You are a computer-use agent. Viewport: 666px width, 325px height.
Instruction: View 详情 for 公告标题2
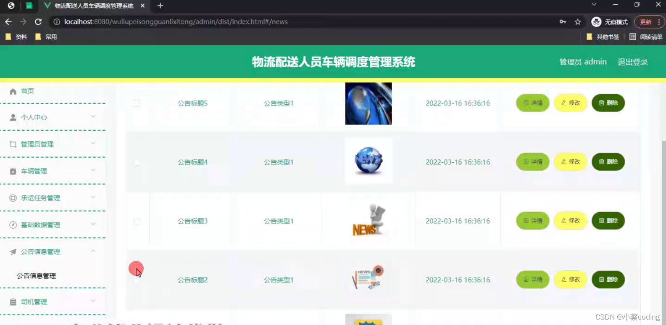click(x=533, y=280)
